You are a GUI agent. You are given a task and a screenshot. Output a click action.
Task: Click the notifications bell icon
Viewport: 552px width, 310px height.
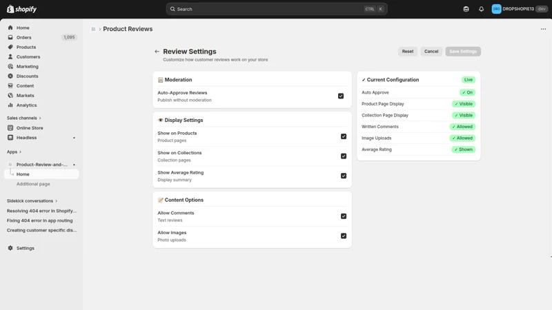(481, 9)
